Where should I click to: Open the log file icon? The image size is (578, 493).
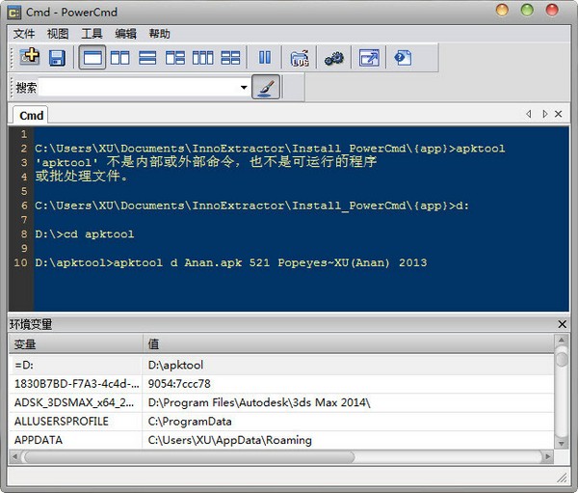tap(300, 58)
